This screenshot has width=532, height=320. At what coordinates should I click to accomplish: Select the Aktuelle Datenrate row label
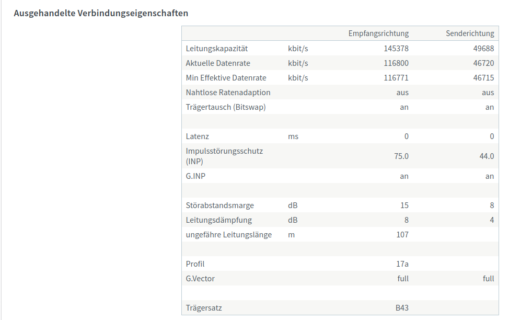pos(218,63)
